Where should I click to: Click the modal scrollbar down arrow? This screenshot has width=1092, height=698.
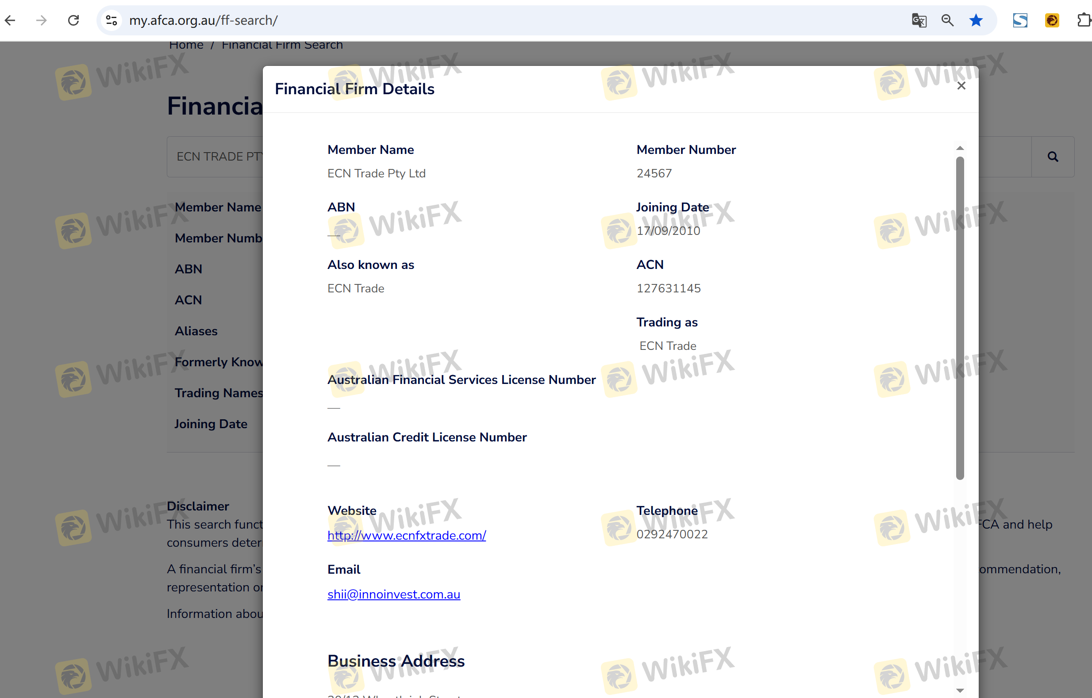960,690
